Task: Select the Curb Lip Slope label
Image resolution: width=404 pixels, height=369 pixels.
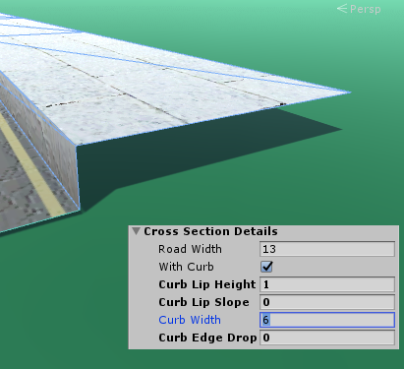Action: [203, 302]
